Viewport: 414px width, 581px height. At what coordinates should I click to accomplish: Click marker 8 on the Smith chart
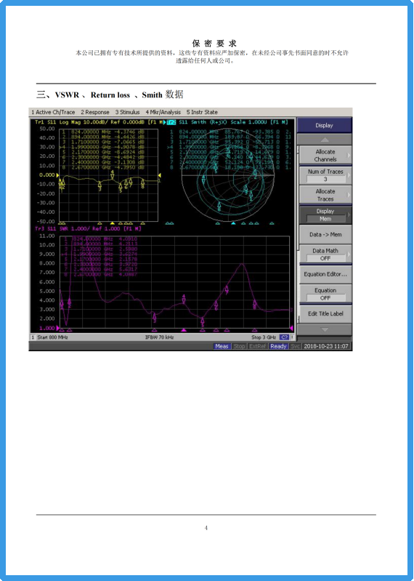219,207
